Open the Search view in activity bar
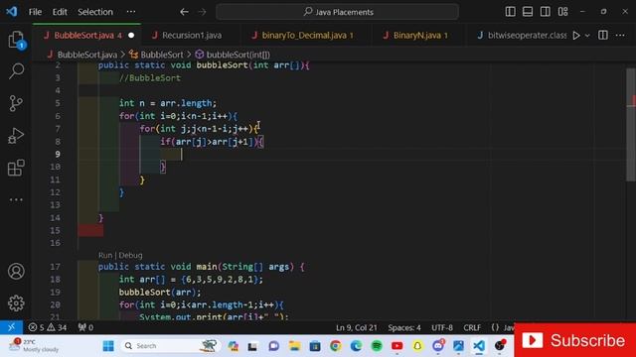This screenshot has width=636, height=357. click(x=16, y=70)
